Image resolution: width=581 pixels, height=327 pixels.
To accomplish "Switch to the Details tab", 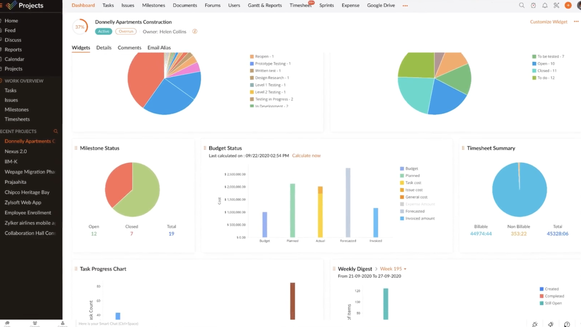I will click(104, 48).
